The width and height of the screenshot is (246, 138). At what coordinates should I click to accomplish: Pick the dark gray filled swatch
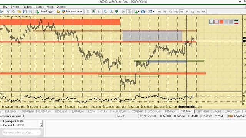tap(231, 22)
